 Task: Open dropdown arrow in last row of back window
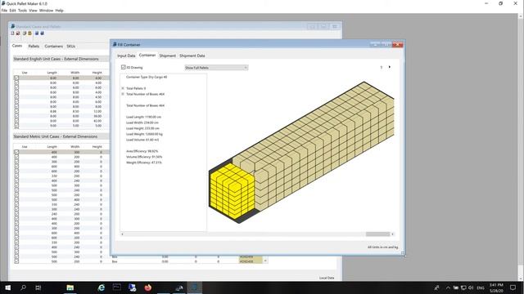(265, 261)
